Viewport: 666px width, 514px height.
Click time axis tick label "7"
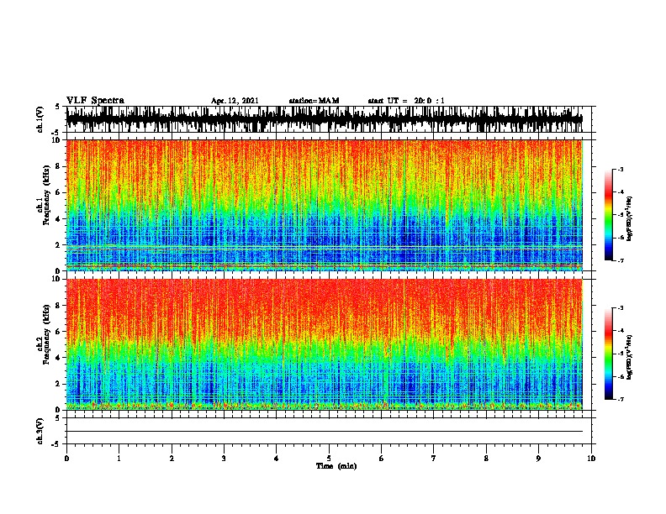coord(434,459)
